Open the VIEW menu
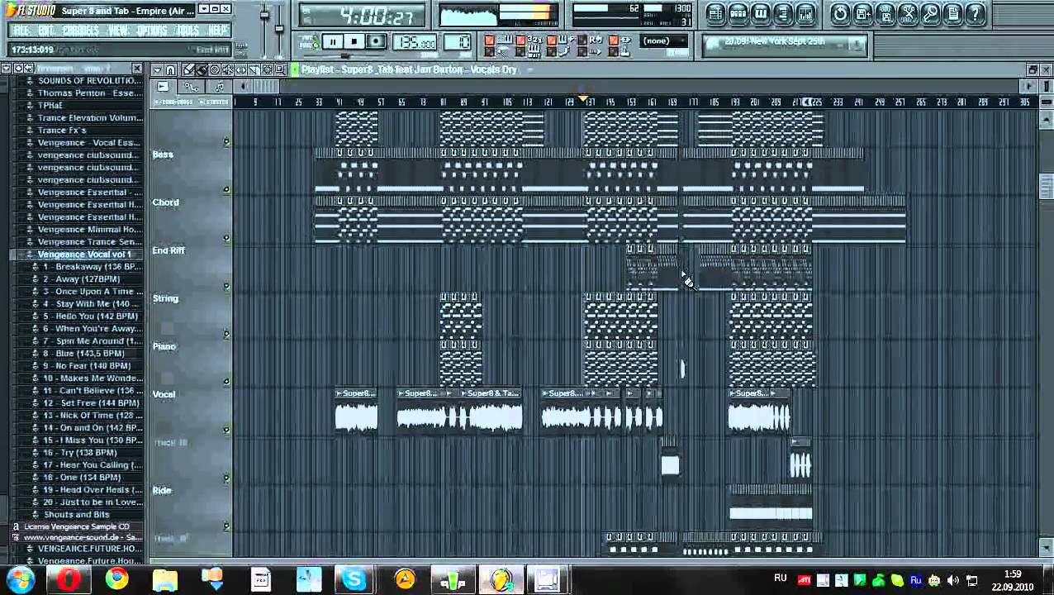The width and height of the screenshot is (1054, 595). click(x=117, y=31)
